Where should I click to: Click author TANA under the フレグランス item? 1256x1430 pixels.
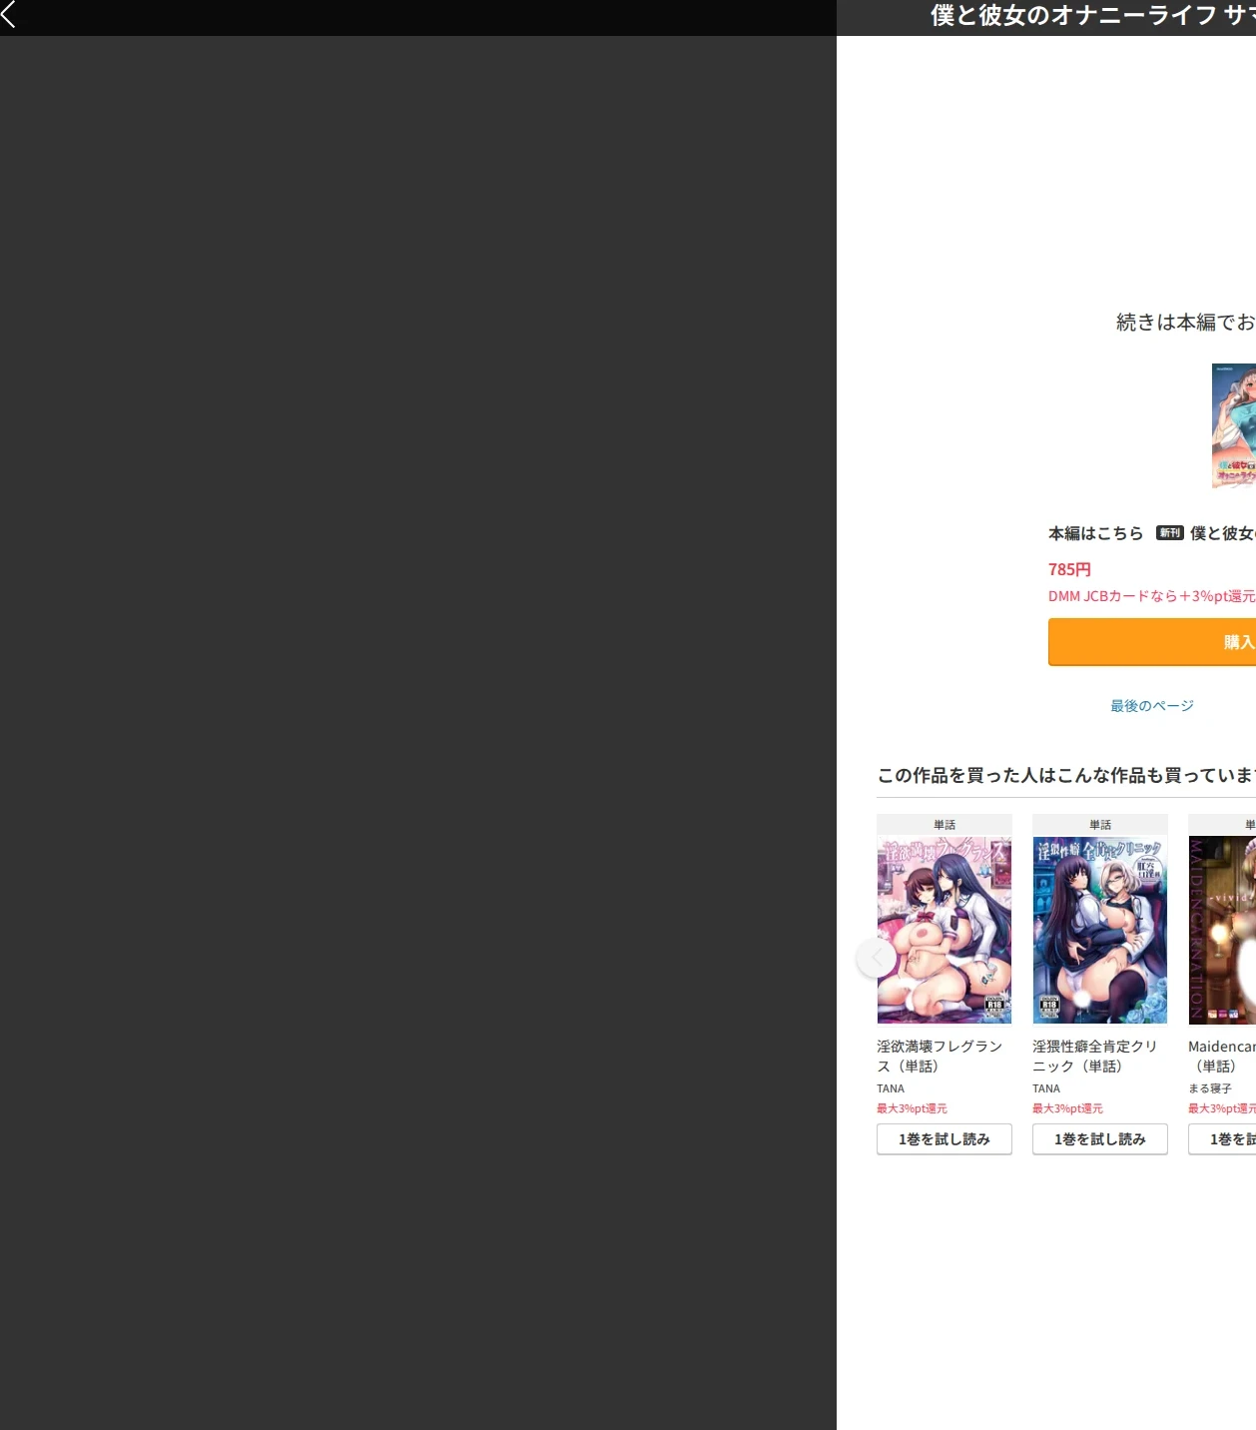coord(891,1088)
